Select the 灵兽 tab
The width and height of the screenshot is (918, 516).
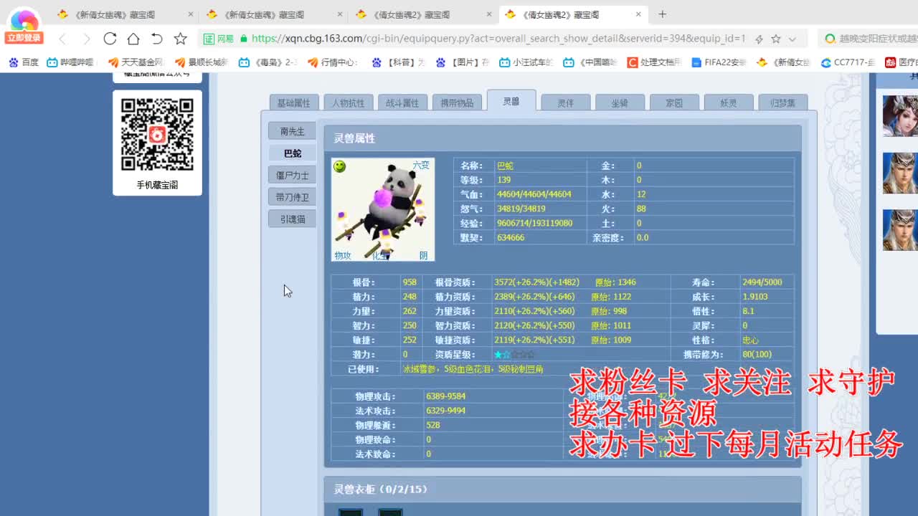[x=511, y=101]
